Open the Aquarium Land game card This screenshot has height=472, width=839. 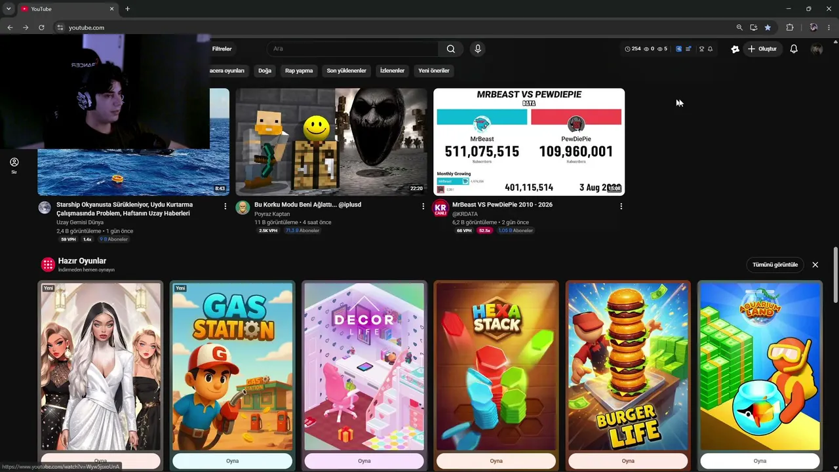pyautogui.click(x=760, y=366)
